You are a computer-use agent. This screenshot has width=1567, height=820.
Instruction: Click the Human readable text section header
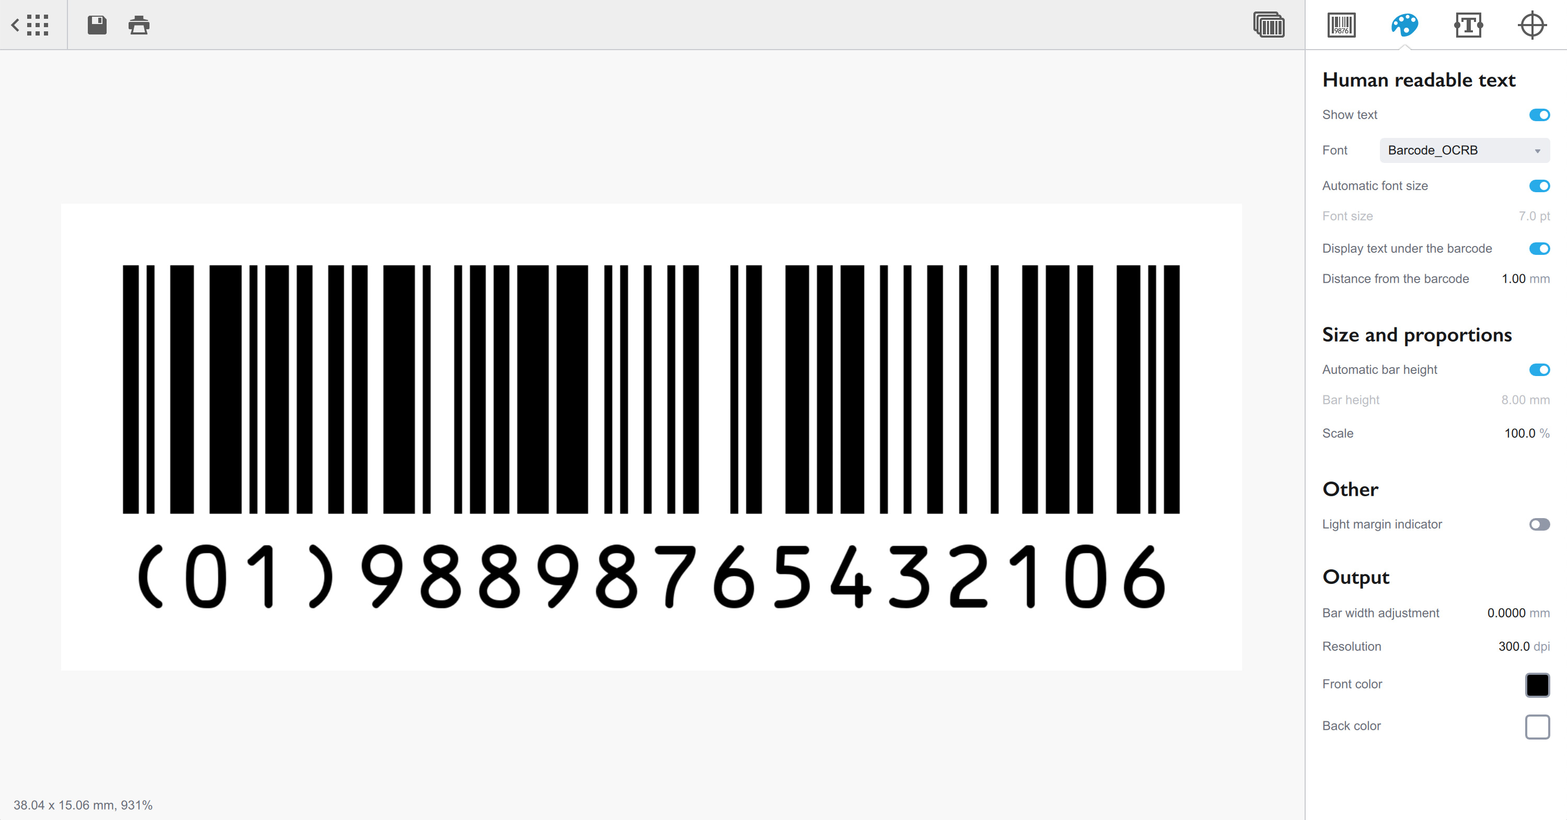tap(1419, 80)
